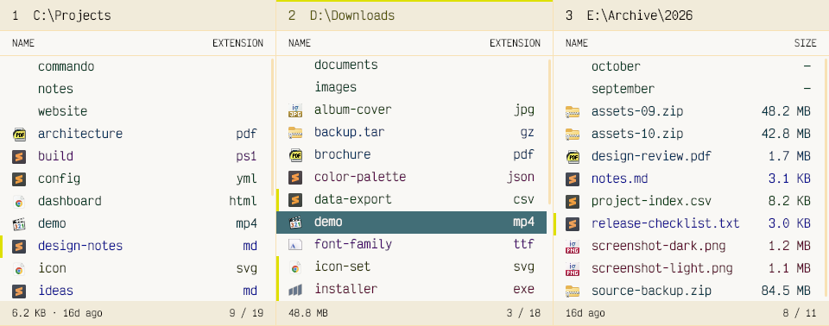
Task: Select release-checklist.txt file name
Action: [666, 224]
